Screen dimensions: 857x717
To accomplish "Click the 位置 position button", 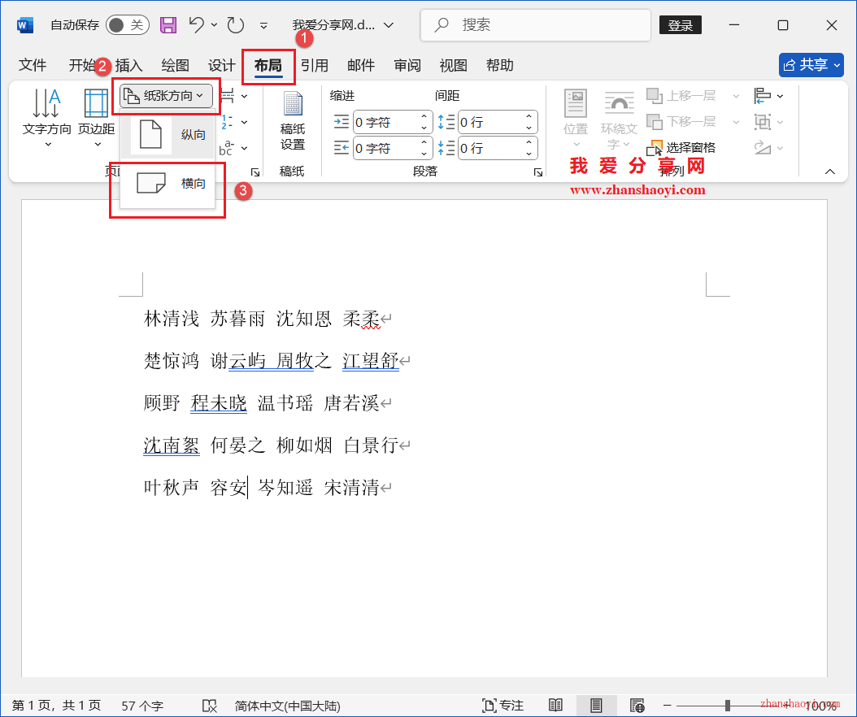I will (576, 118).
